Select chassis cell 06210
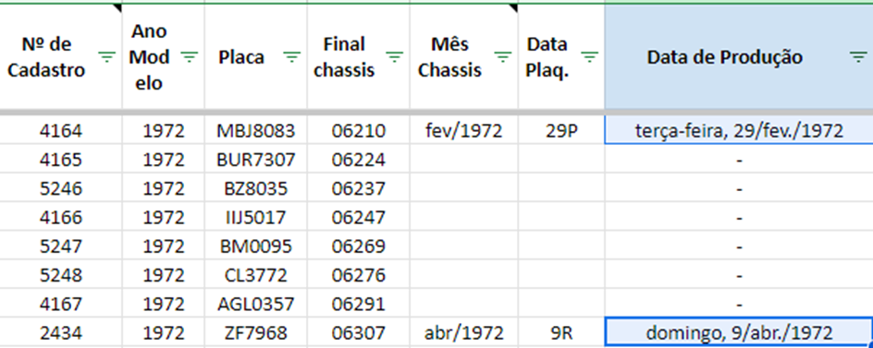The height and width of the screenshot is (348, 873). [359, 131]
